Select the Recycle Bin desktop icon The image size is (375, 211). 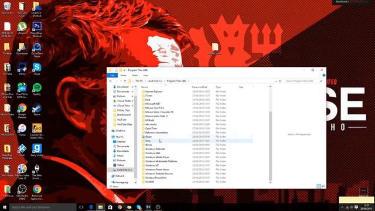click(x=7, y=8)
